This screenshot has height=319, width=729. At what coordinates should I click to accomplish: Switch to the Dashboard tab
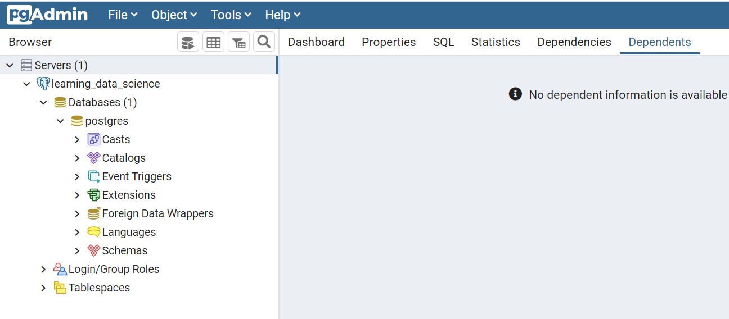coord(316,42)
